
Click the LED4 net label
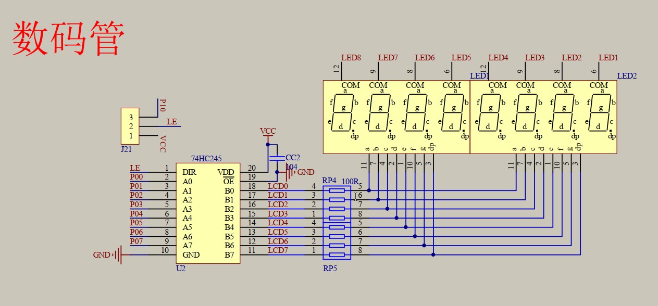[498, 58]
